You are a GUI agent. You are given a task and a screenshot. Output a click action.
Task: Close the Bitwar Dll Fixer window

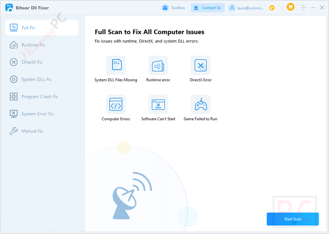tap(322, 7)
